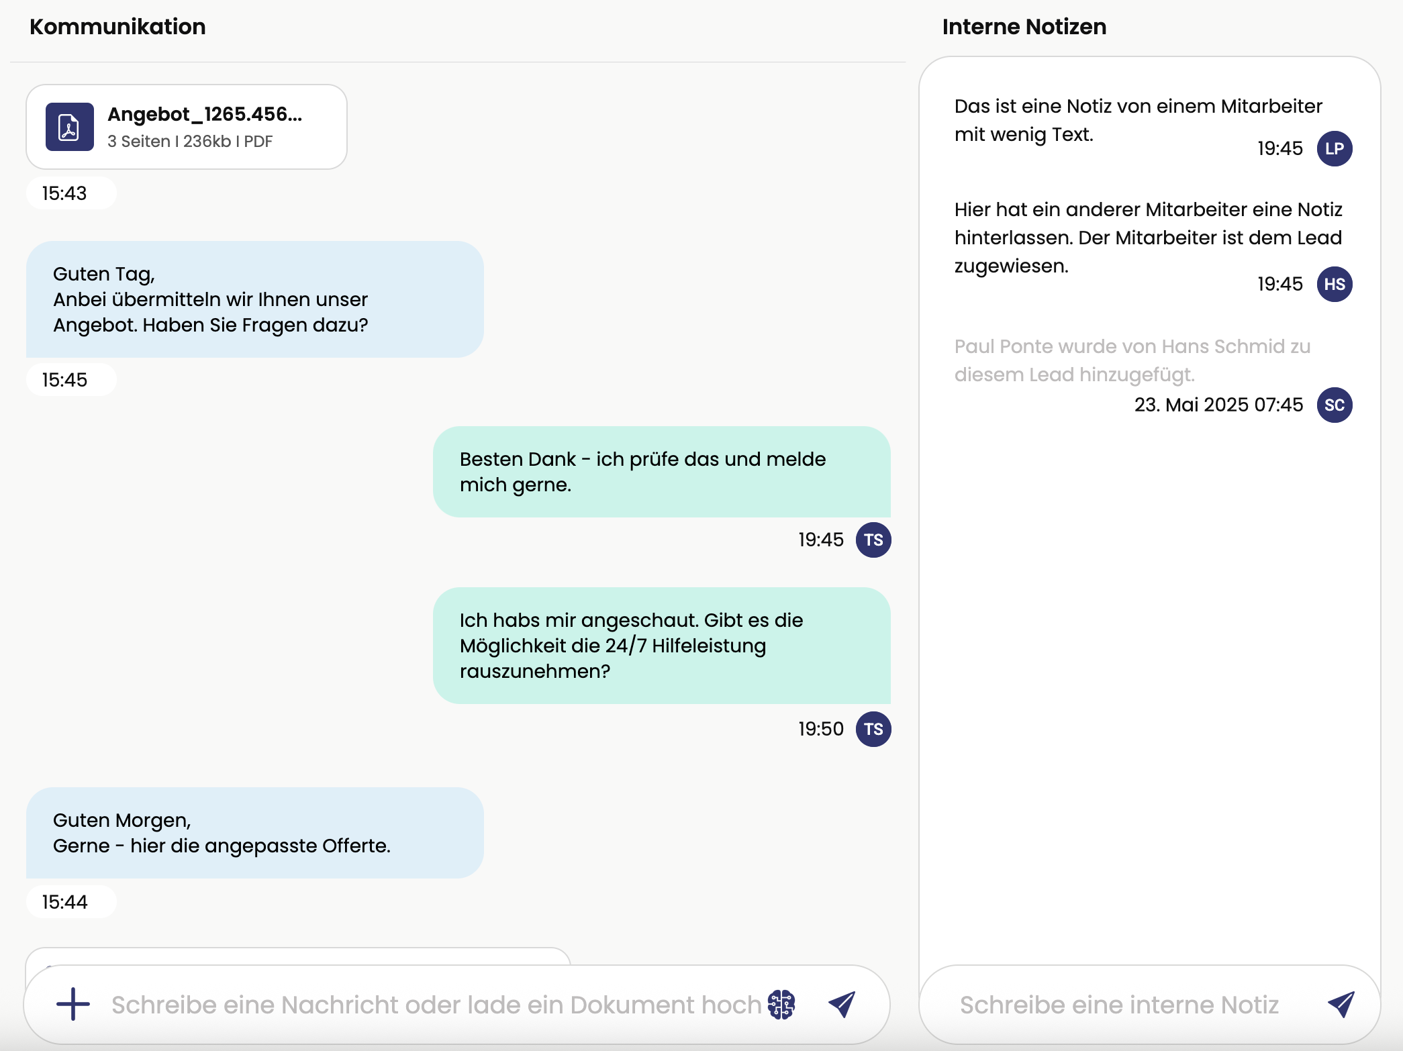Click the SC avatar on system note
The height and width of the screenshot is (1051, 1403).
1334,405
